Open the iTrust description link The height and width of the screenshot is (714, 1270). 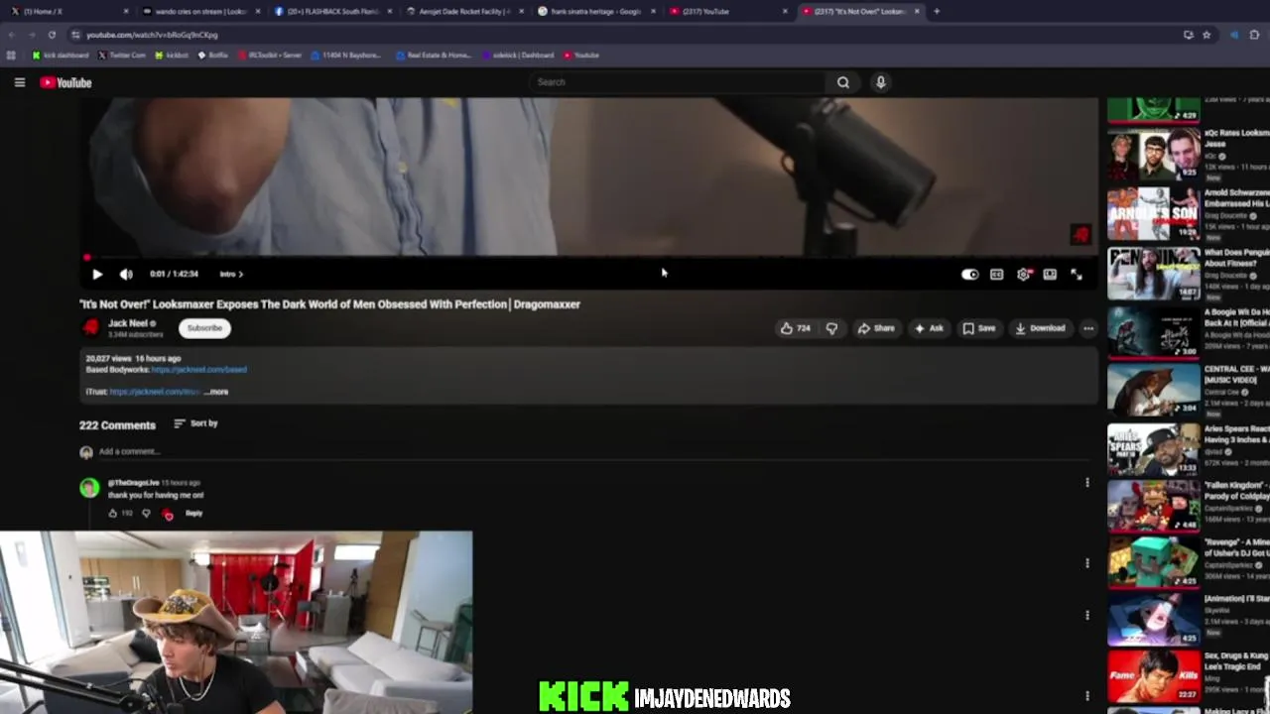155,392
